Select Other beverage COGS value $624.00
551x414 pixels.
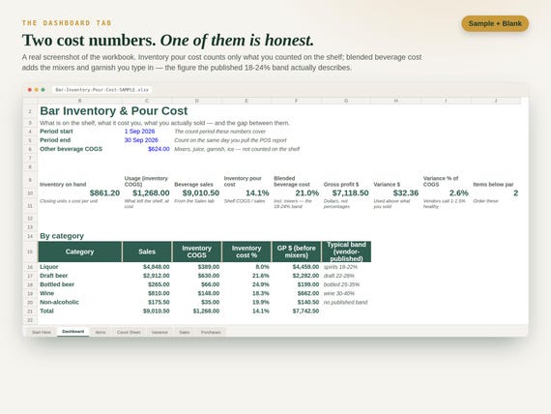coord(159,149)
